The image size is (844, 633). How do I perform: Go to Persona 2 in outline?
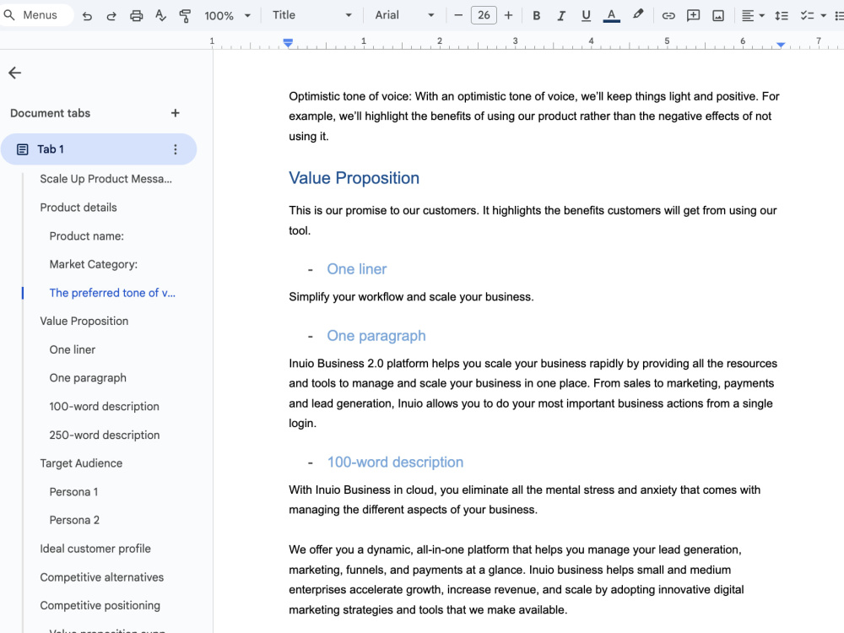click(x=74, y=520)
